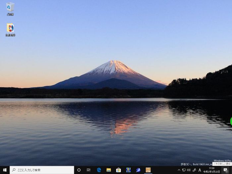Open Action Center with 2 new notifications
Screen dimensions: 232x174
(226, 170)
